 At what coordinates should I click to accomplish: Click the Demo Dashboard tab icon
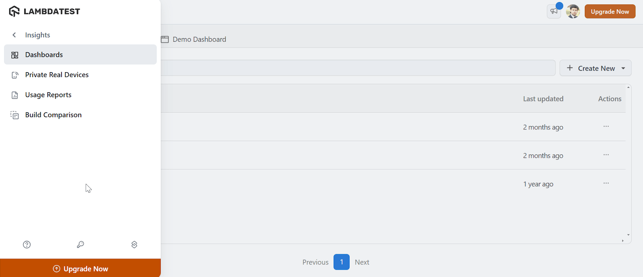coord(165,39)
